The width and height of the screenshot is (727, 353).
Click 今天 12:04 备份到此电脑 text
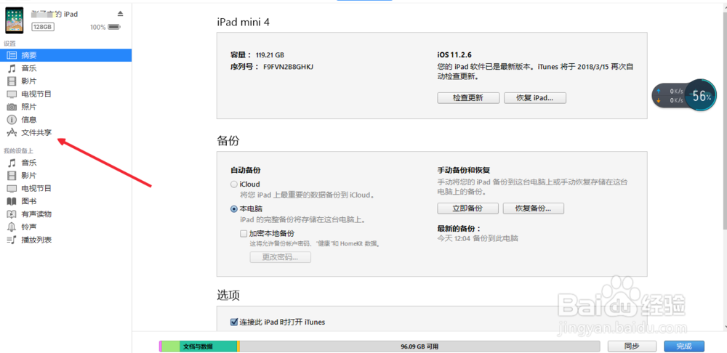(478, 239)
